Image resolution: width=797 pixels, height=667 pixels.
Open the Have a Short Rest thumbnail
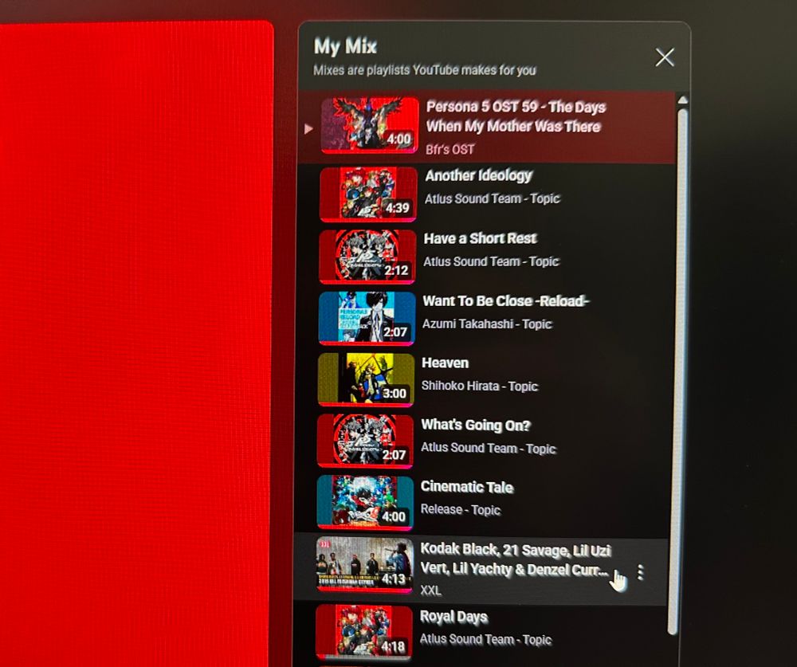367,257
